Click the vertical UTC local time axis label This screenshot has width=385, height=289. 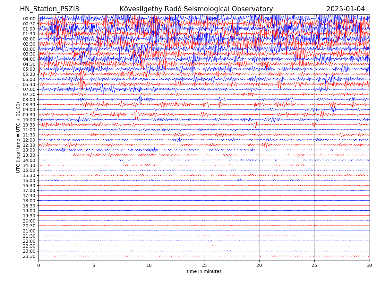tap(18, 137)
